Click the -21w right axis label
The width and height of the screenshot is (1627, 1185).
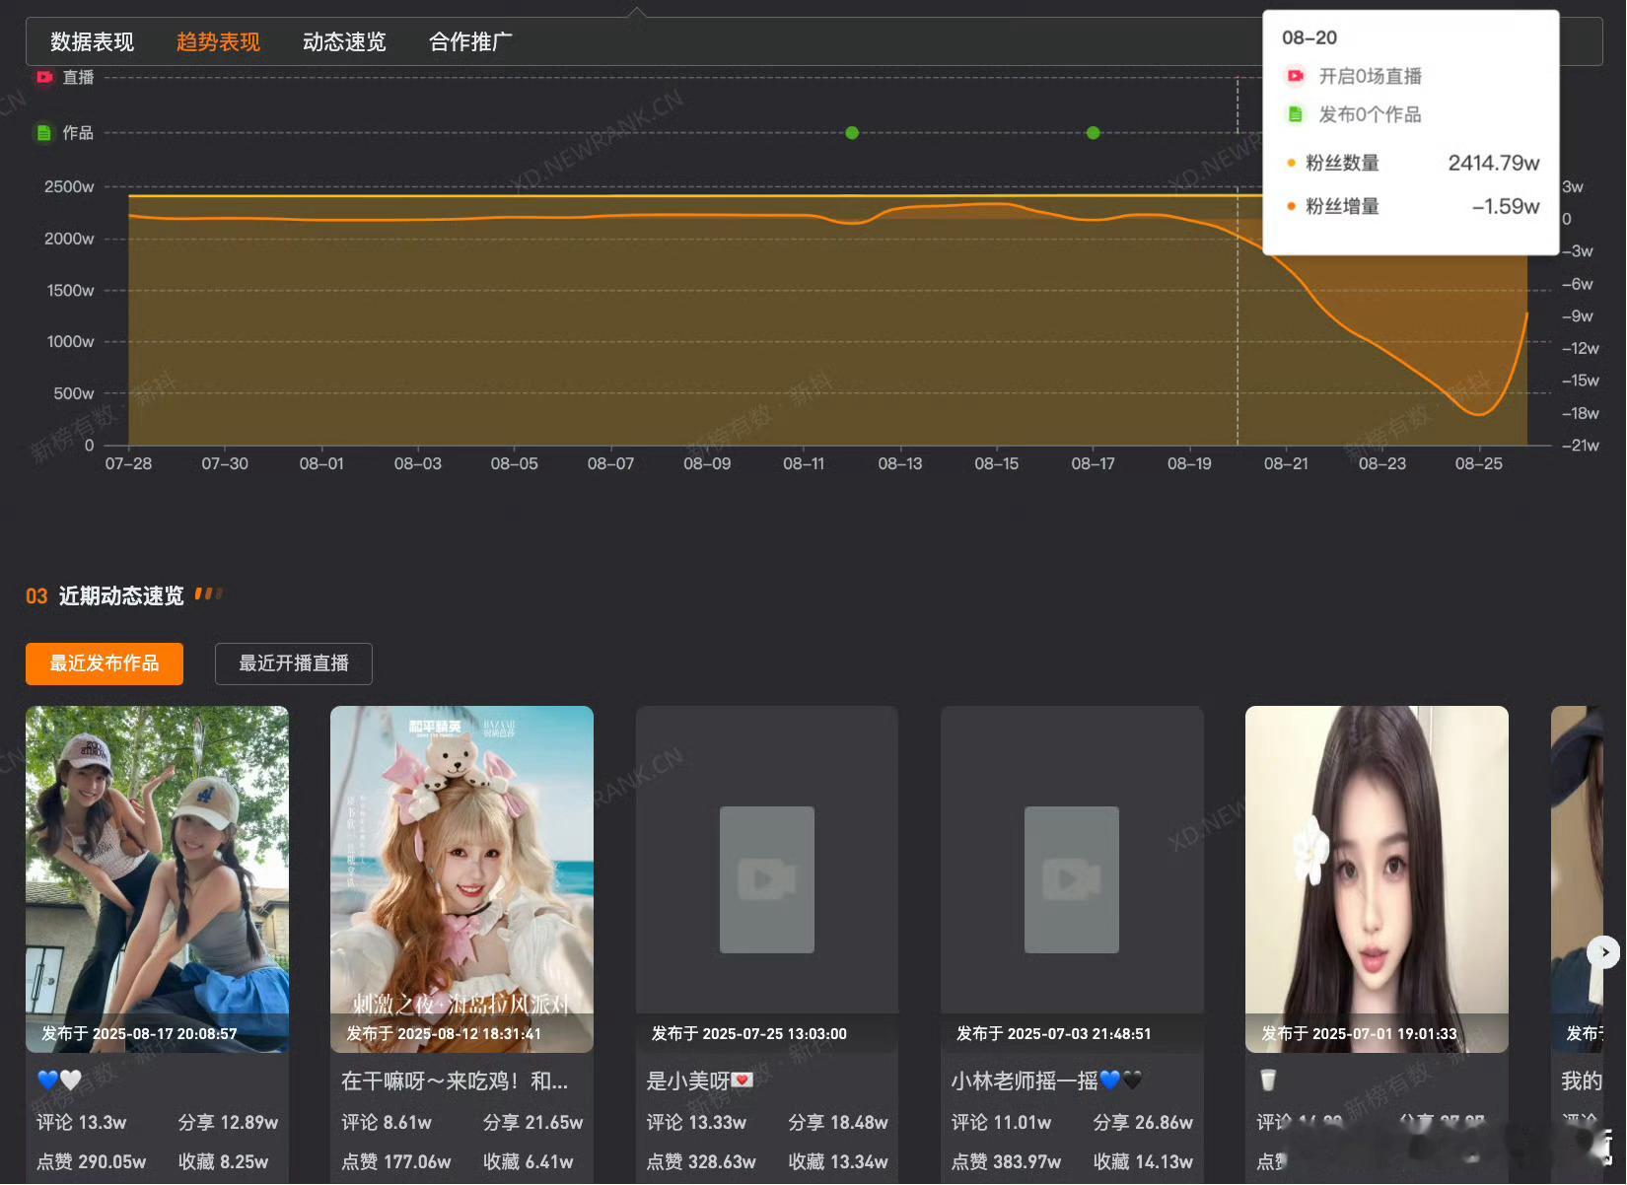[x=1581, y=446]
